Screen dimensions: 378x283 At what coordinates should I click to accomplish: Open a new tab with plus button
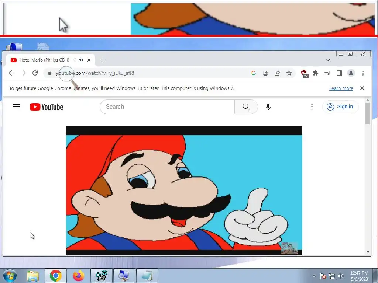pyautogui.click(x=103, y=60)
